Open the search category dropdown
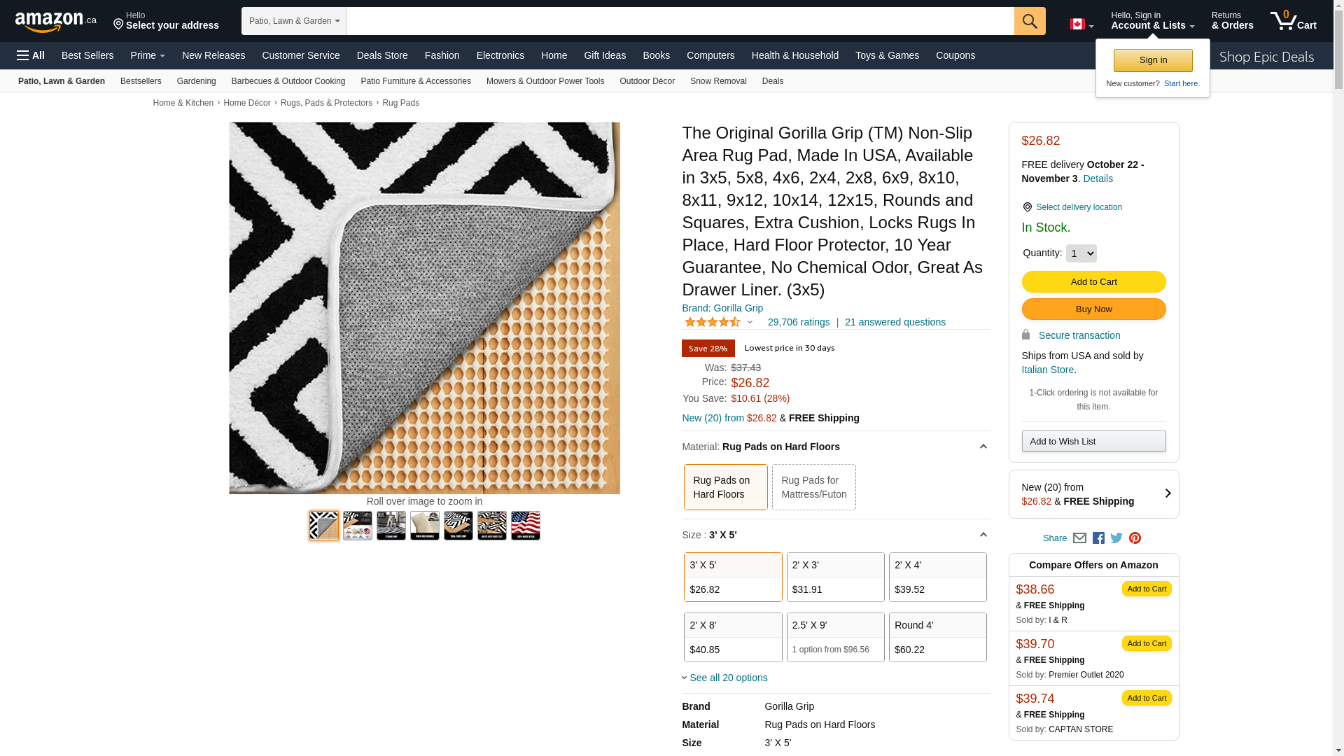 (x=294, y=21)
